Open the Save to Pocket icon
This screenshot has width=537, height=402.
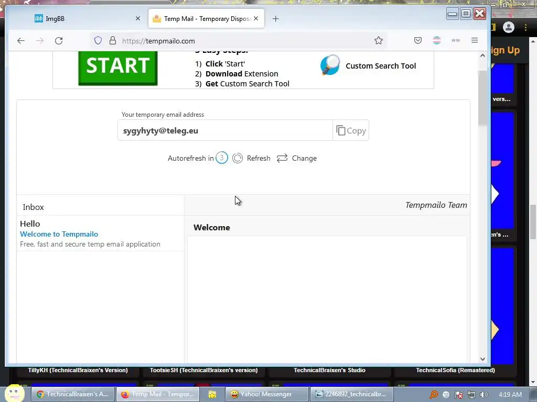[x=418, y=40]
